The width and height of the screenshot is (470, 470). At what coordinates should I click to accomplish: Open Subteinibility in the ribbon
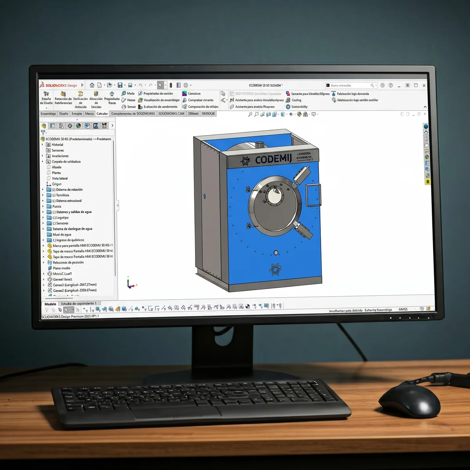click(x=296, y=107)
